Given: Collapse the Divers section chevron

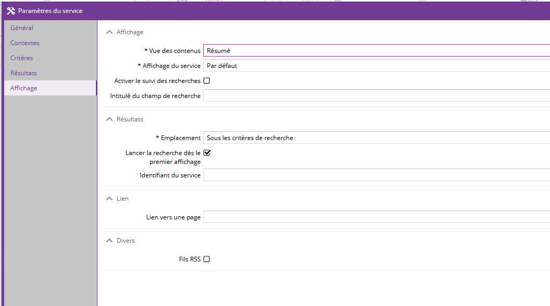Looking at the screenshot, I should point(109,241).
